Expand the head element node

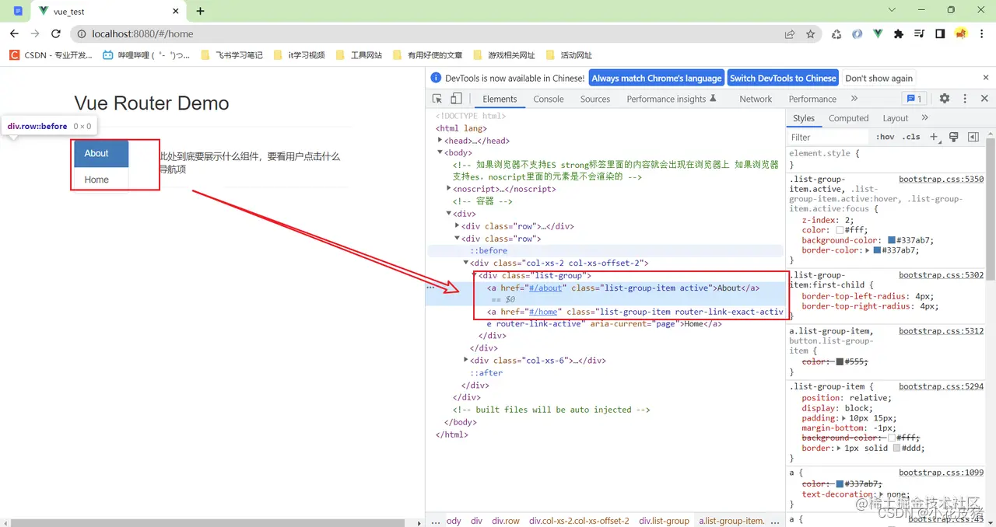tap(440, 141)
